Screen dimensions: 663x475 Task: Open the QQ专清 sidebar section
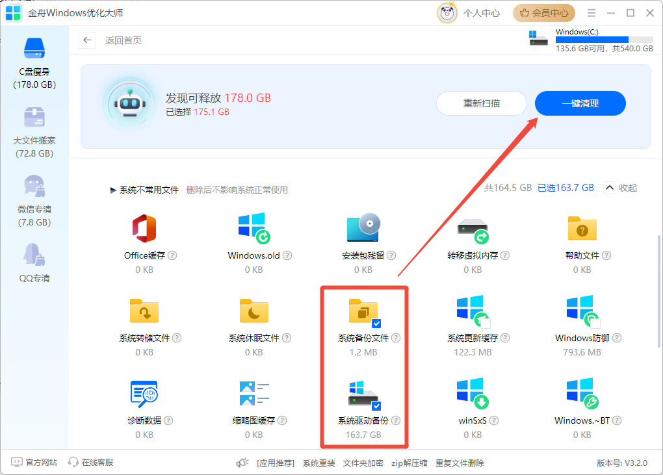(x=34, y=263)
